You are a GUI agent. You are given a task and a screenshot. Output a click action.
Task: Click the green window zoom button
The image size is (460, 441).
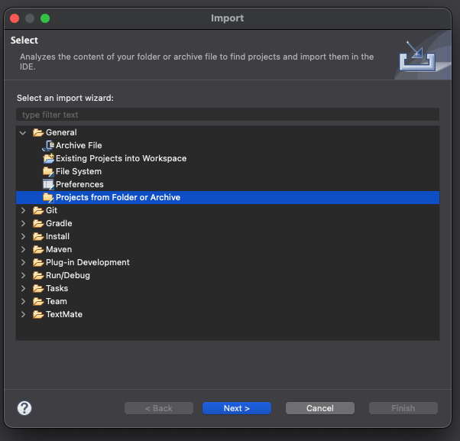45,18
